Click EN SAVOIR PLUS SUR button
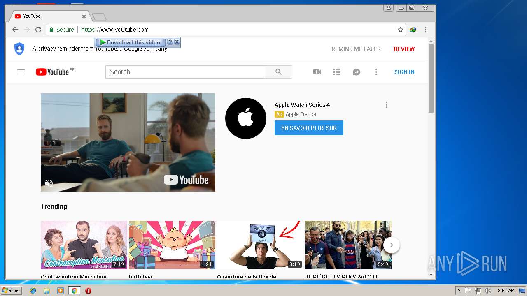 309,128
